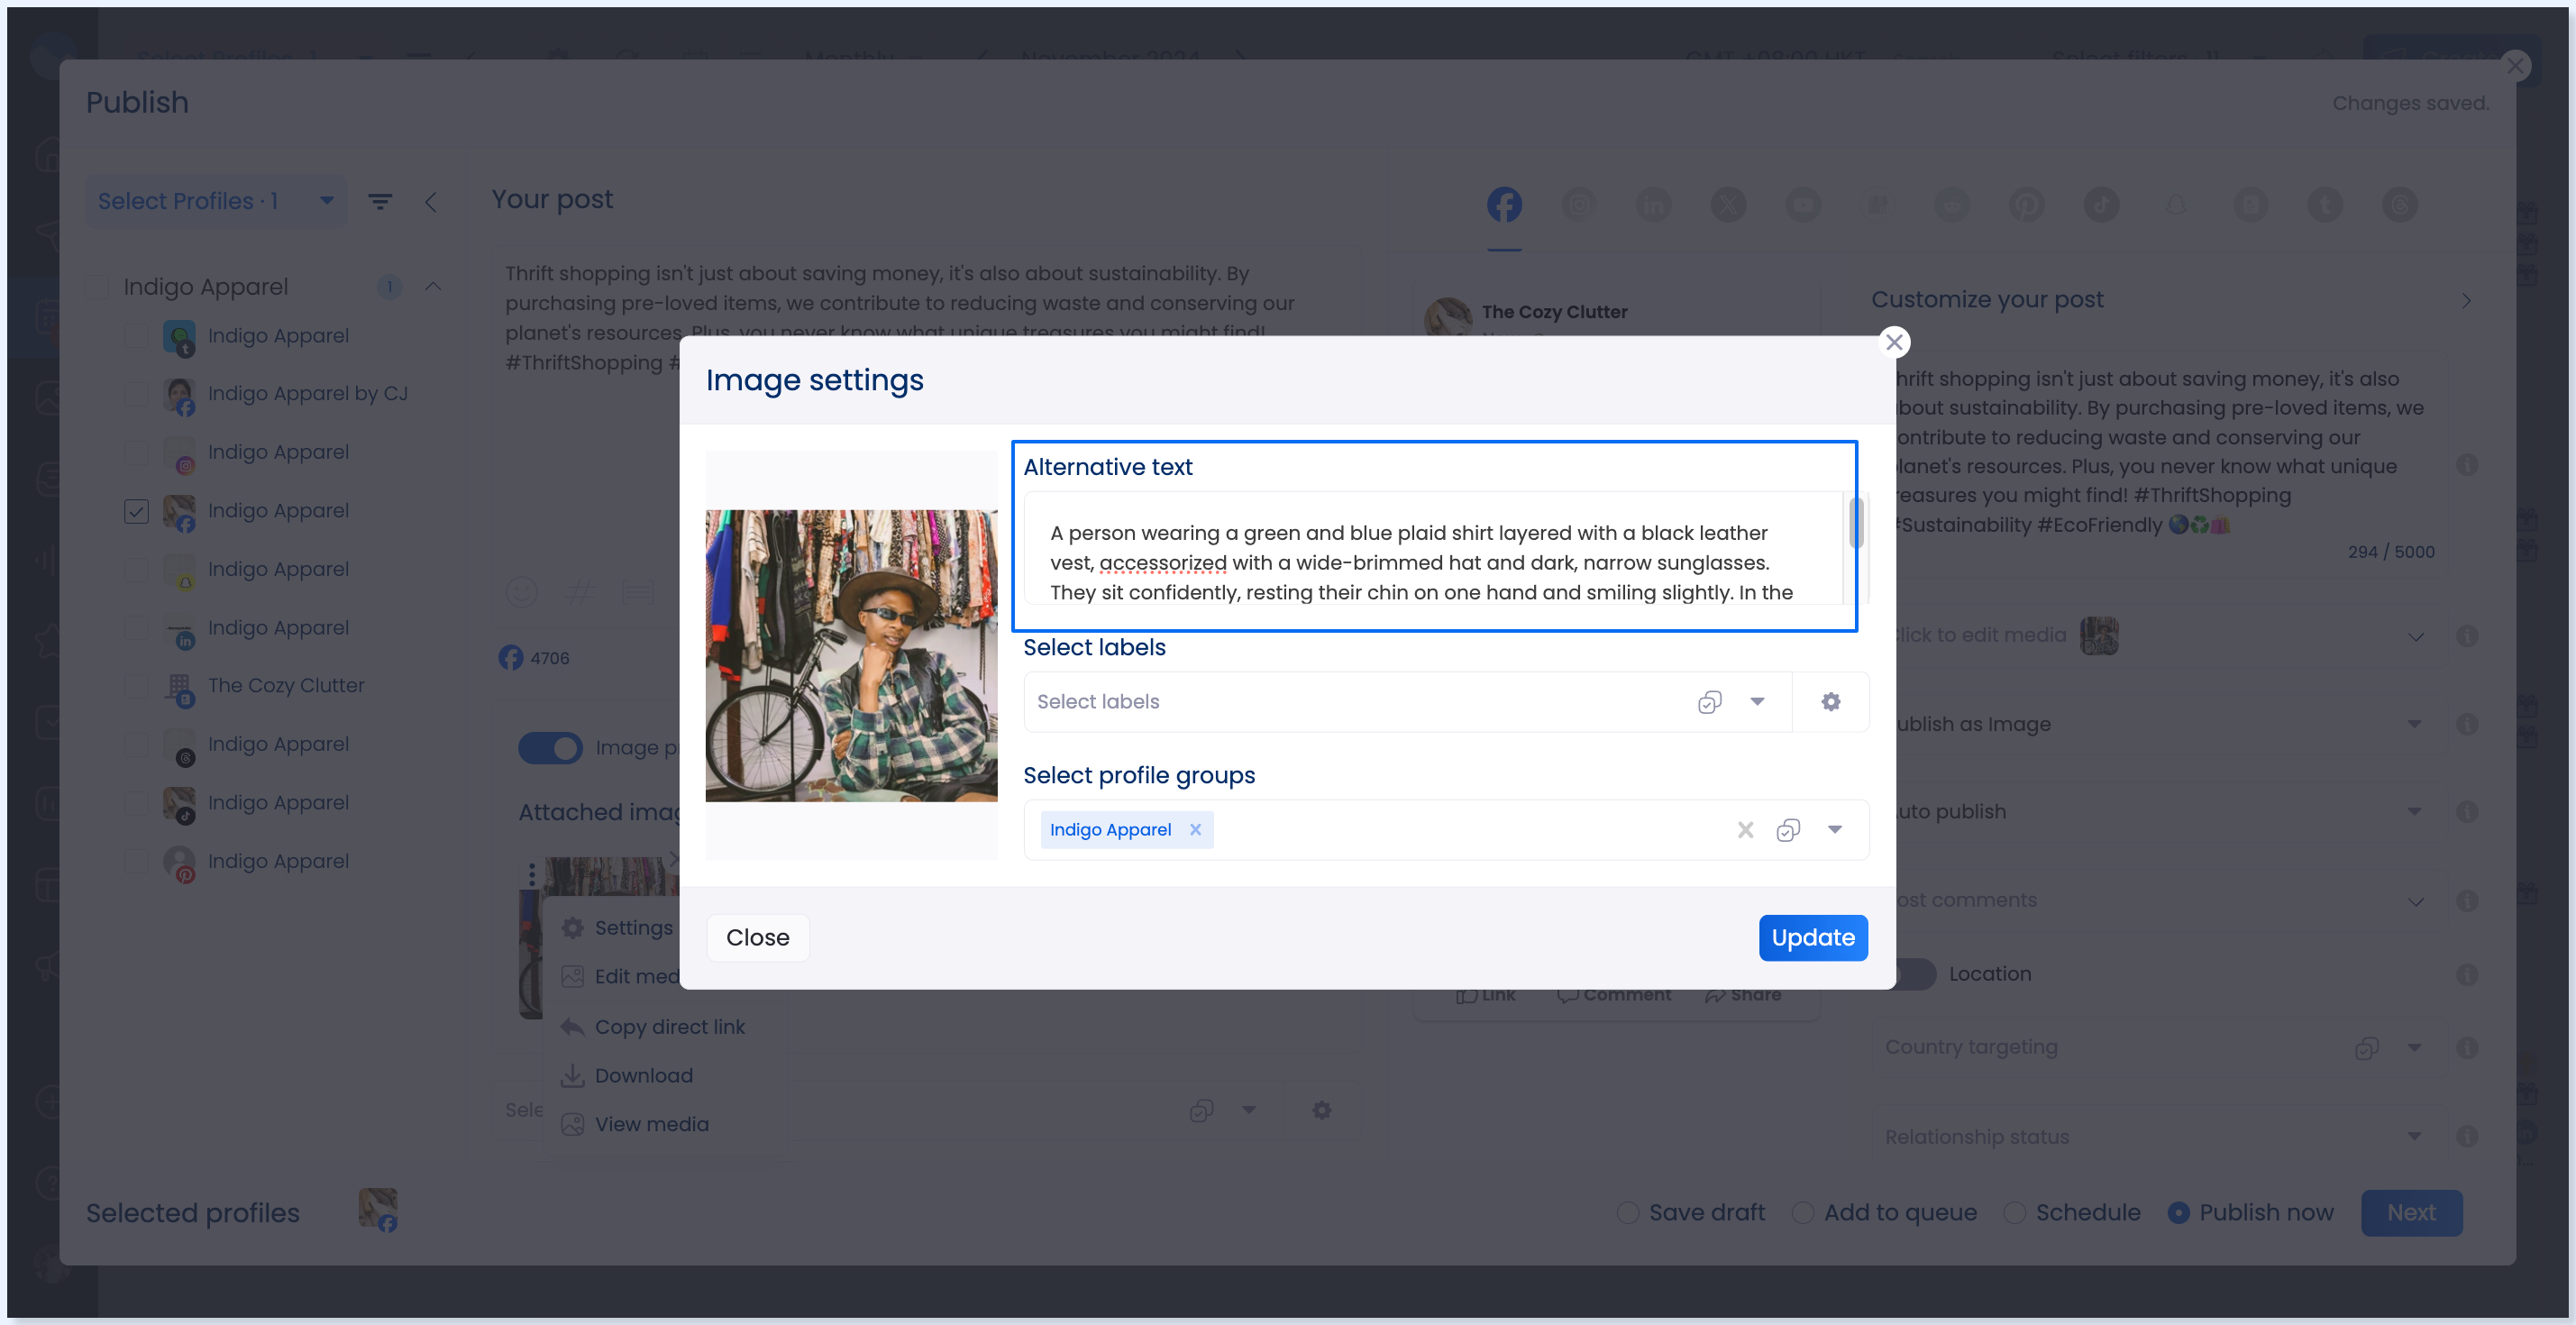The width and height of the screenshot is (2576, 1325).
Task: Open the Facebook network tab
Action: click(x=1504, y=205)
